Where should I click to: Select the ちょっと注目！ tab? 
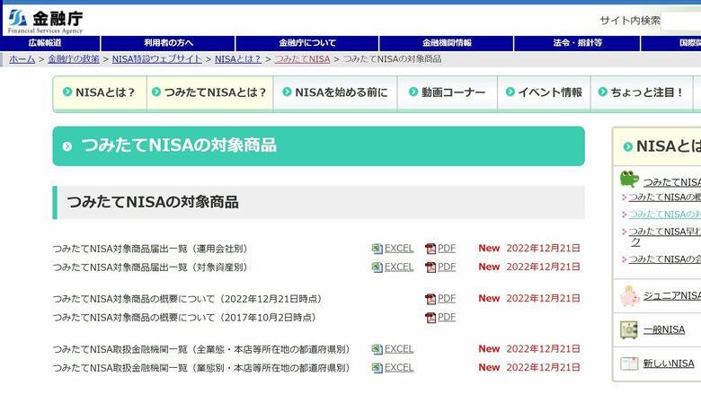point(642,92)
